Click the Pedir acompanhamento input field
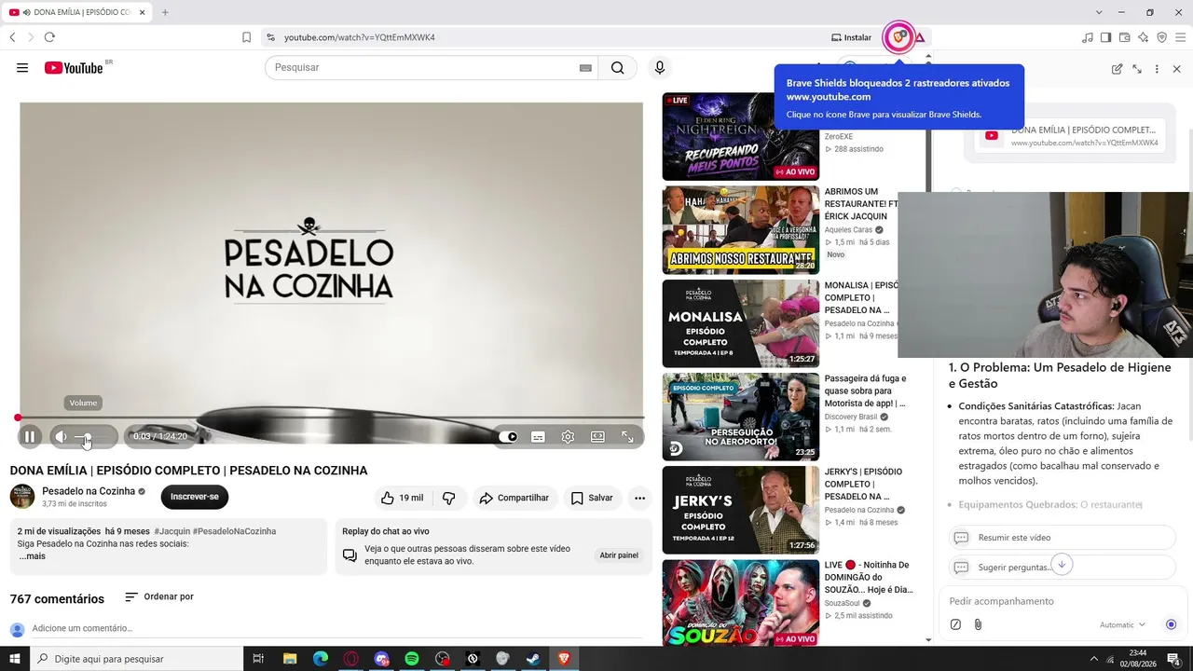1193x671 pixels. click(1062, 601)
